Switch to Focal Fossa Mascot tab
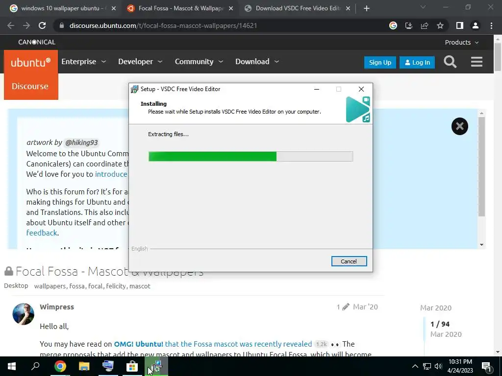This screenshot has width=502, height=376. [179, 8]
